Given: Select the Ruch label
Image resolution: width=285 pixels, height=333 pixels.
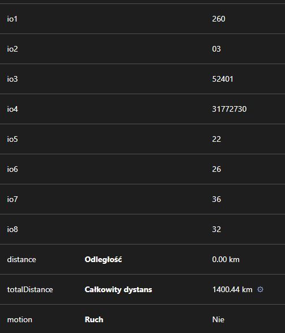Looking at the screenshot, I should [94, 319].
